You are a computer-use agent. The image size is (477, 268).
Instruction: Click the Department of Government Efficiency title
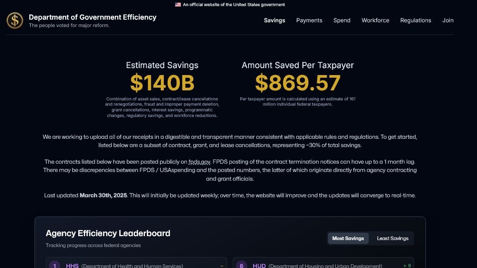pyautogui.click(x=93, y=17)
